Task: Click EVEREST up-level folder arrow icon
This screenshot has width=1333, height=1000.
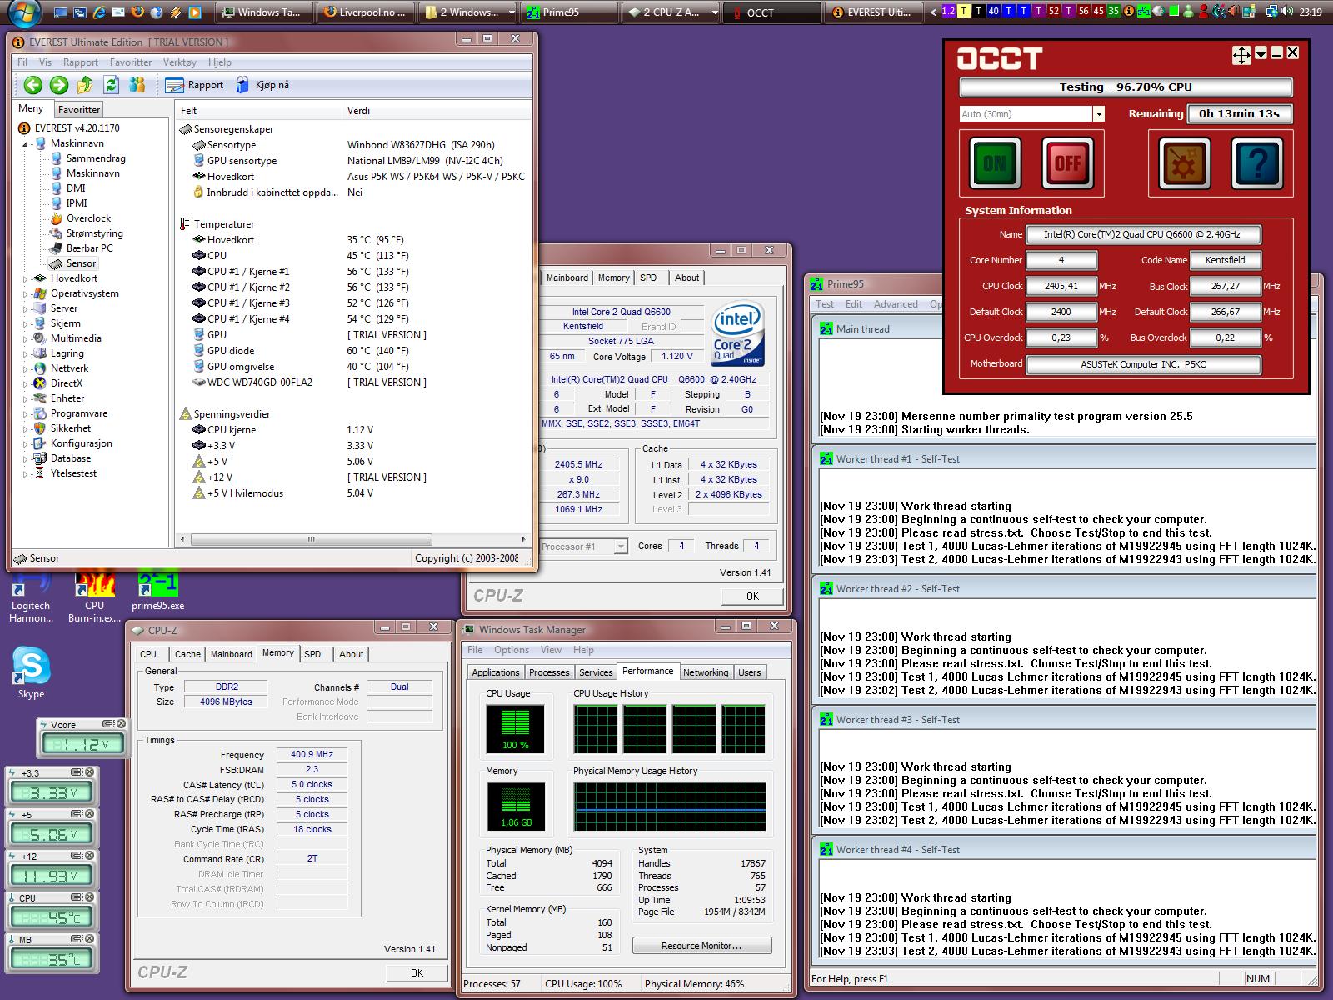Action: point(85,84)
